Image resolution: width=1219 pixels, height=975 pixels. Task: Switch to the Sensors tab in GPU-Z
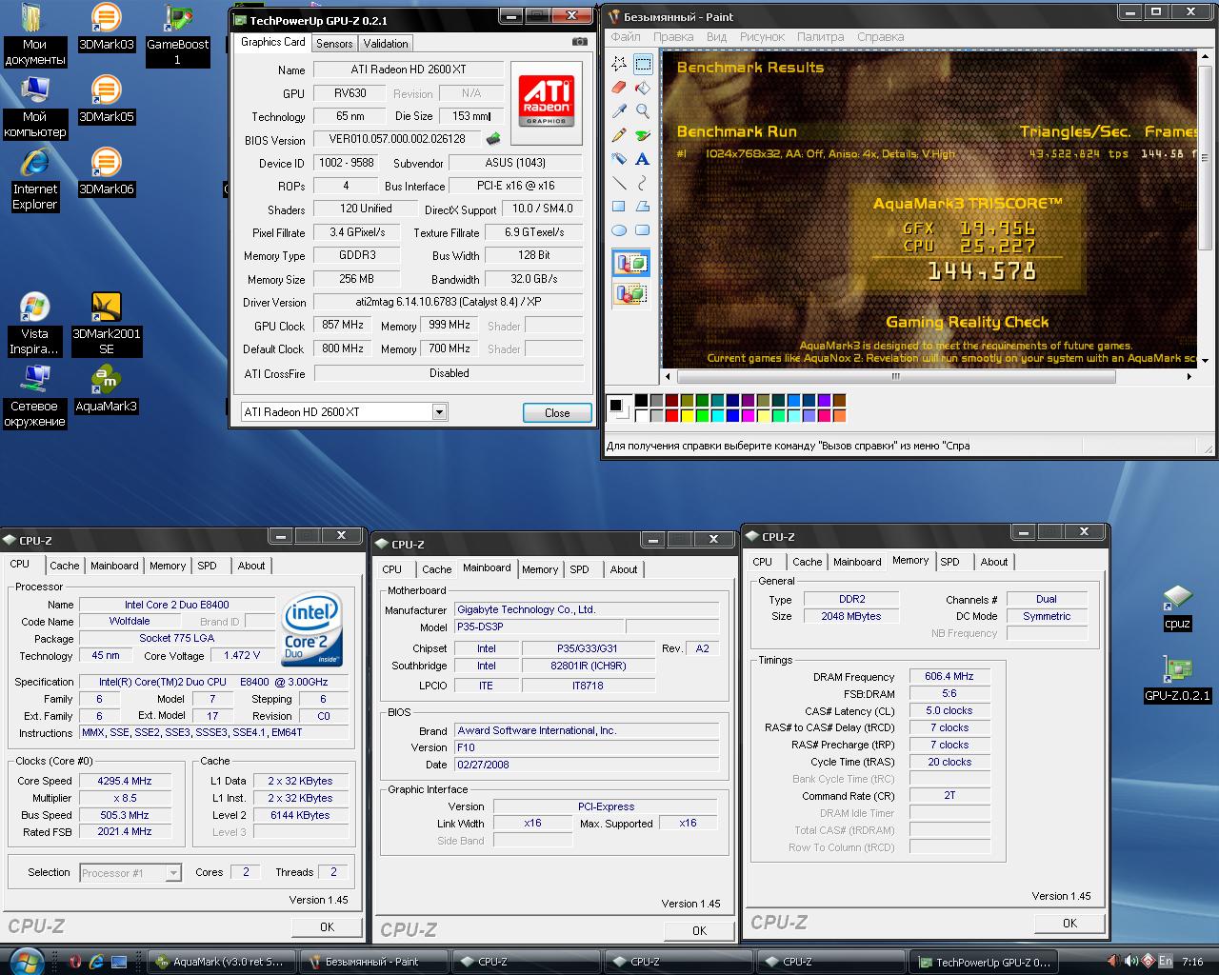point(334,44)
